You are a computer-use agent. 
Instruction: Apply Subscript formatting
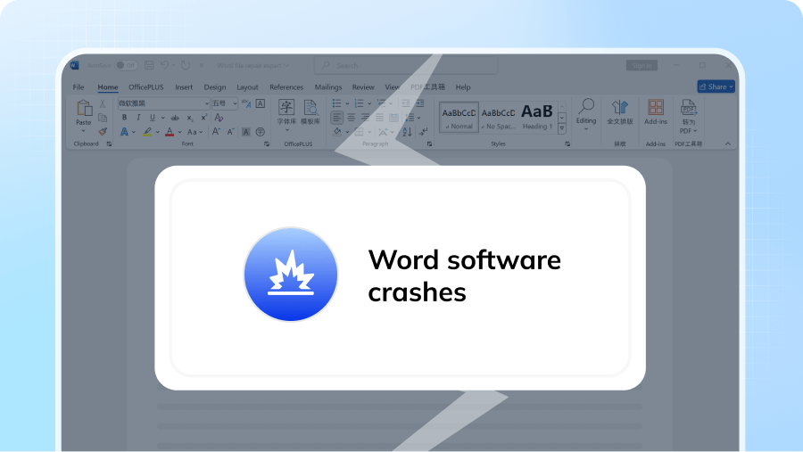coord(189,118)
